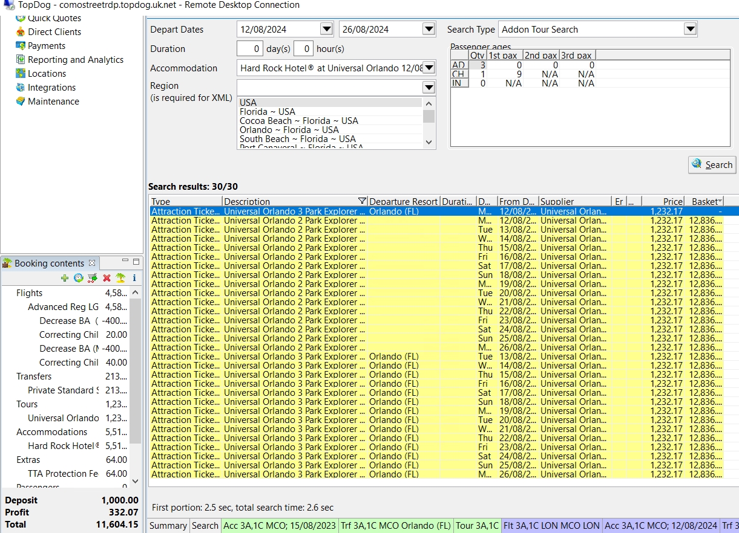
Task: Click the red X delete icon
Action: pos(107,278)
